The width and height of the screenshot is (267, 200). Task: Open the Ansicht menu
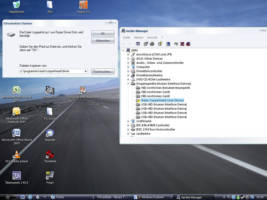[152, 37]
